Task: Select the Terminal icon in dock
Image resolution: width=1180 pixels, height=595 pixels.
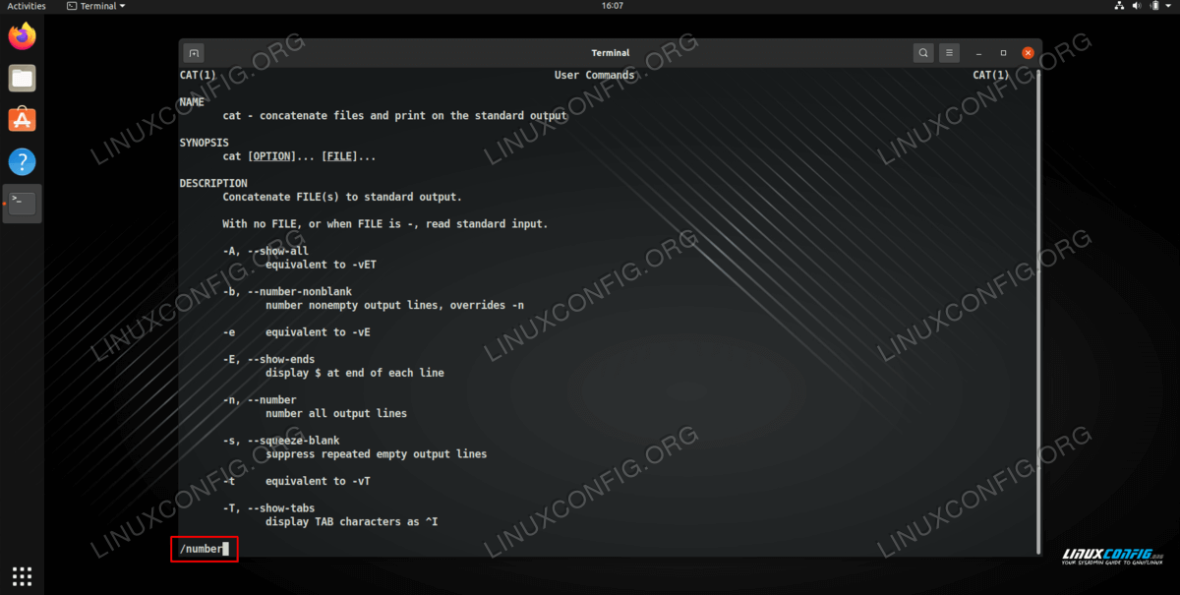Action: [22, 204]
